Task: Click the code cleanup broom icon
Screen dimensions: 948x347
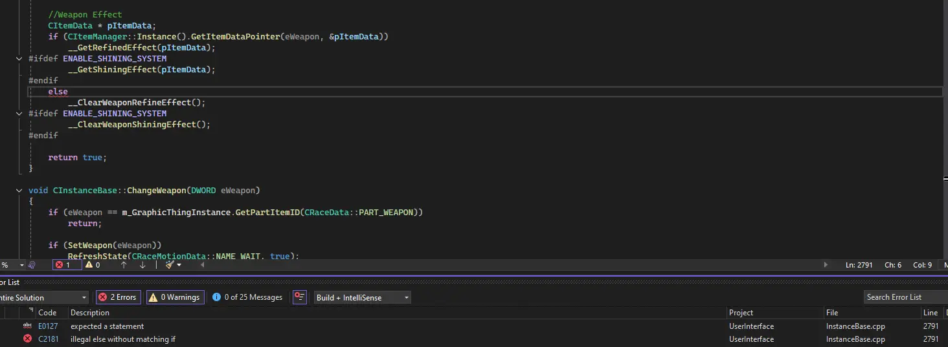Action: 170,265
